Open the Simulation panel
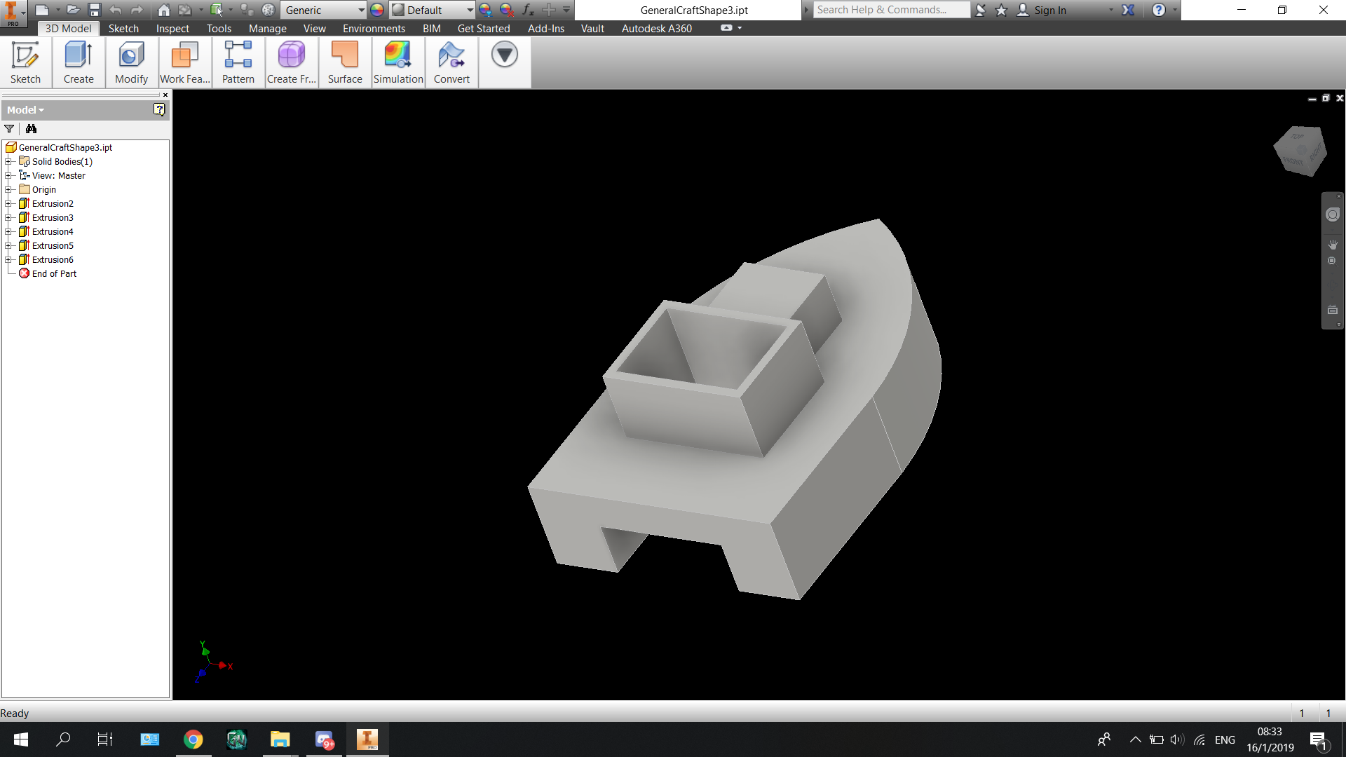The image size is (1346, 757). pos(398,62)
